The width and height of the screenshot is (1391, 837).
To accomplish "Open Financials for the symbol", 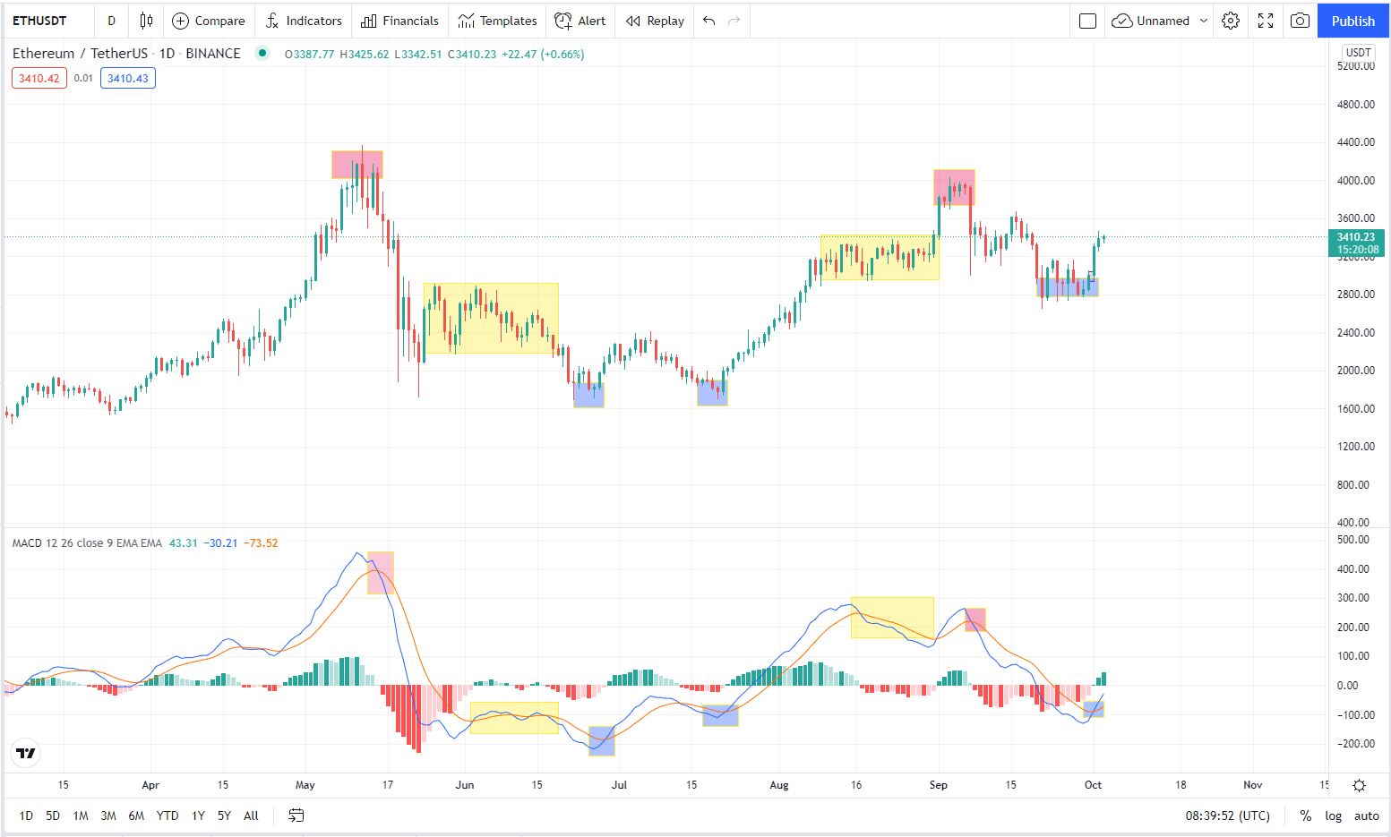I will pos(399,21).
